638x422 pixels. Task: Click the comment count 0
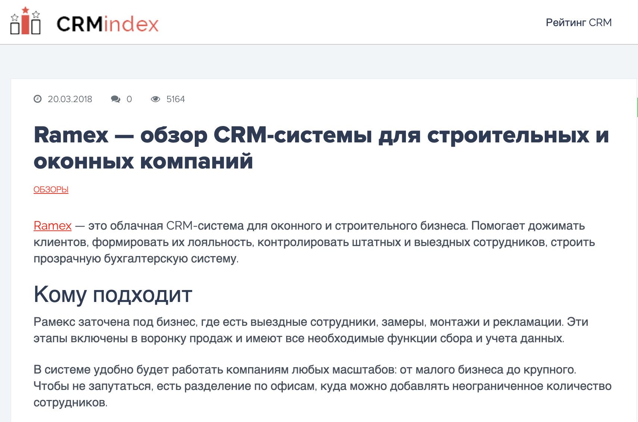click(x=129, y=99)
